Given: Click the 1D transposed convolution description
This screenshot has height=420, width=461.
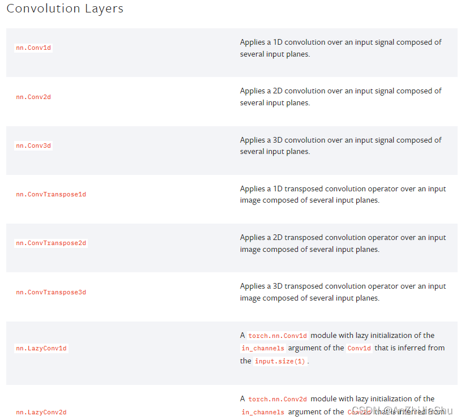Looking at the screenshot, I should coord(343,195).
